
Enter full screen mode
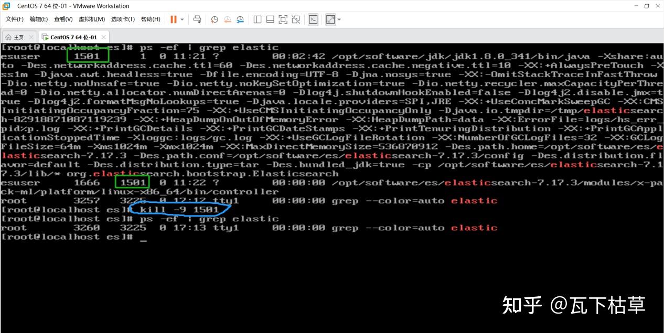click(283, 19)
